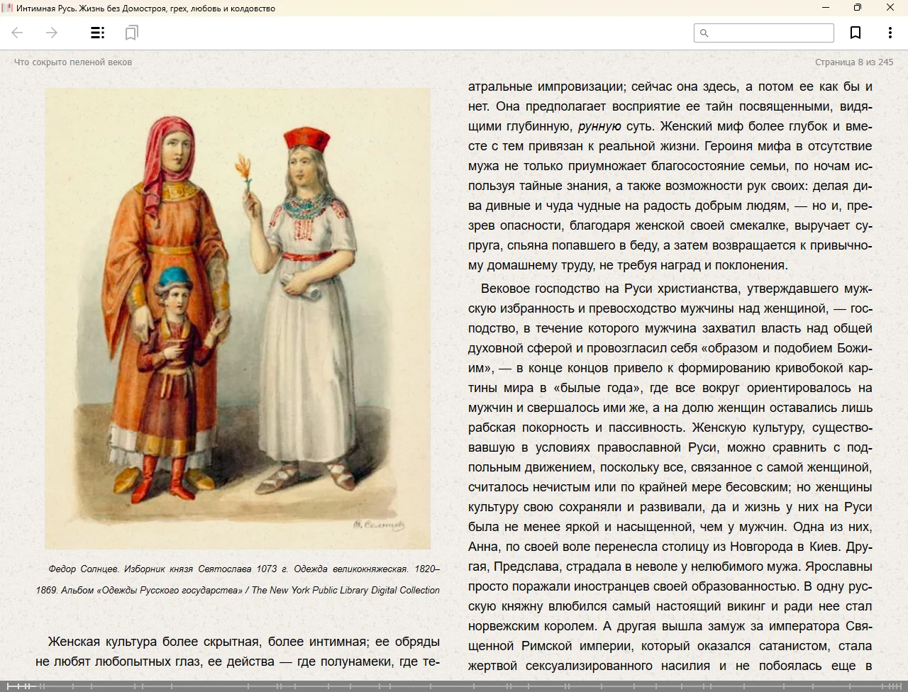Close the book reader window
This screenshot has height=692, width=908.
pos(890,8)
